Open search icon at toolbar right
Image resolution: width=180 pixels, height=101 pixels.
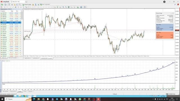pyautogui.click(x=175, y=4)
